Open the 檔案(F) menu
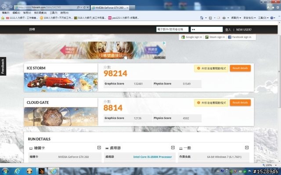Viewport: 281px width, 175px height. tap(6, 13)
